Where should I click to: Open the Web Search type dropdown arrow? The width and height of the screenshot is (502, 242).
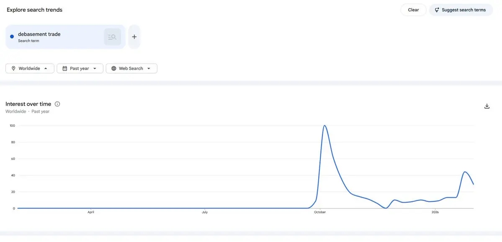pos(149,68)
